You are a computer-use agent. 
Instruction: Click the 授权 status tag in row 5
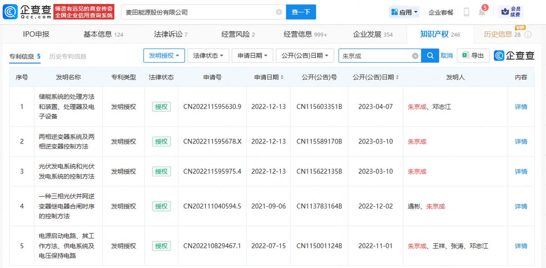(x=161, y=246)
